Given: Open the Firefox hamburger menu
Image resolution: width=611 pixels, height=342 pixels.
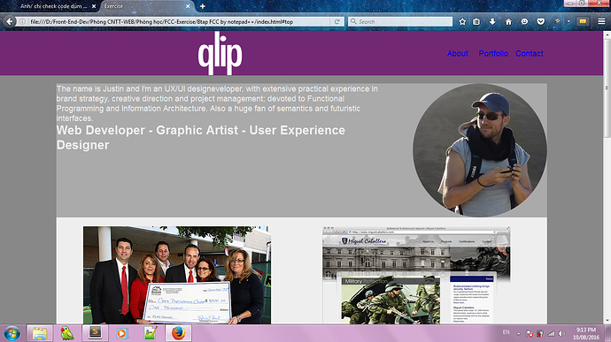Looking at the screenshot, I should point(601,22).
